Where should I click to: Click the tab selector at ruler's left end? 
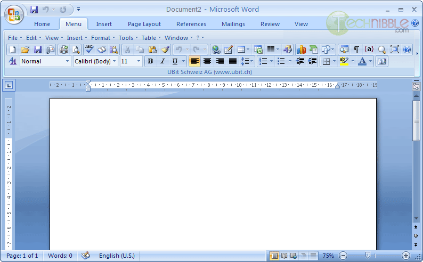[x=9, y=85]
